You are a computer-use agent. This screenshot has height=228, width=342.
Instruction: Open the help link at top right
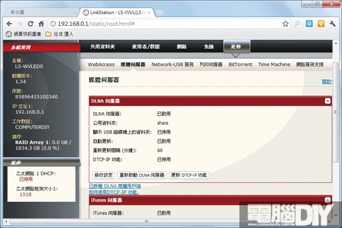[x=327, y=82]
